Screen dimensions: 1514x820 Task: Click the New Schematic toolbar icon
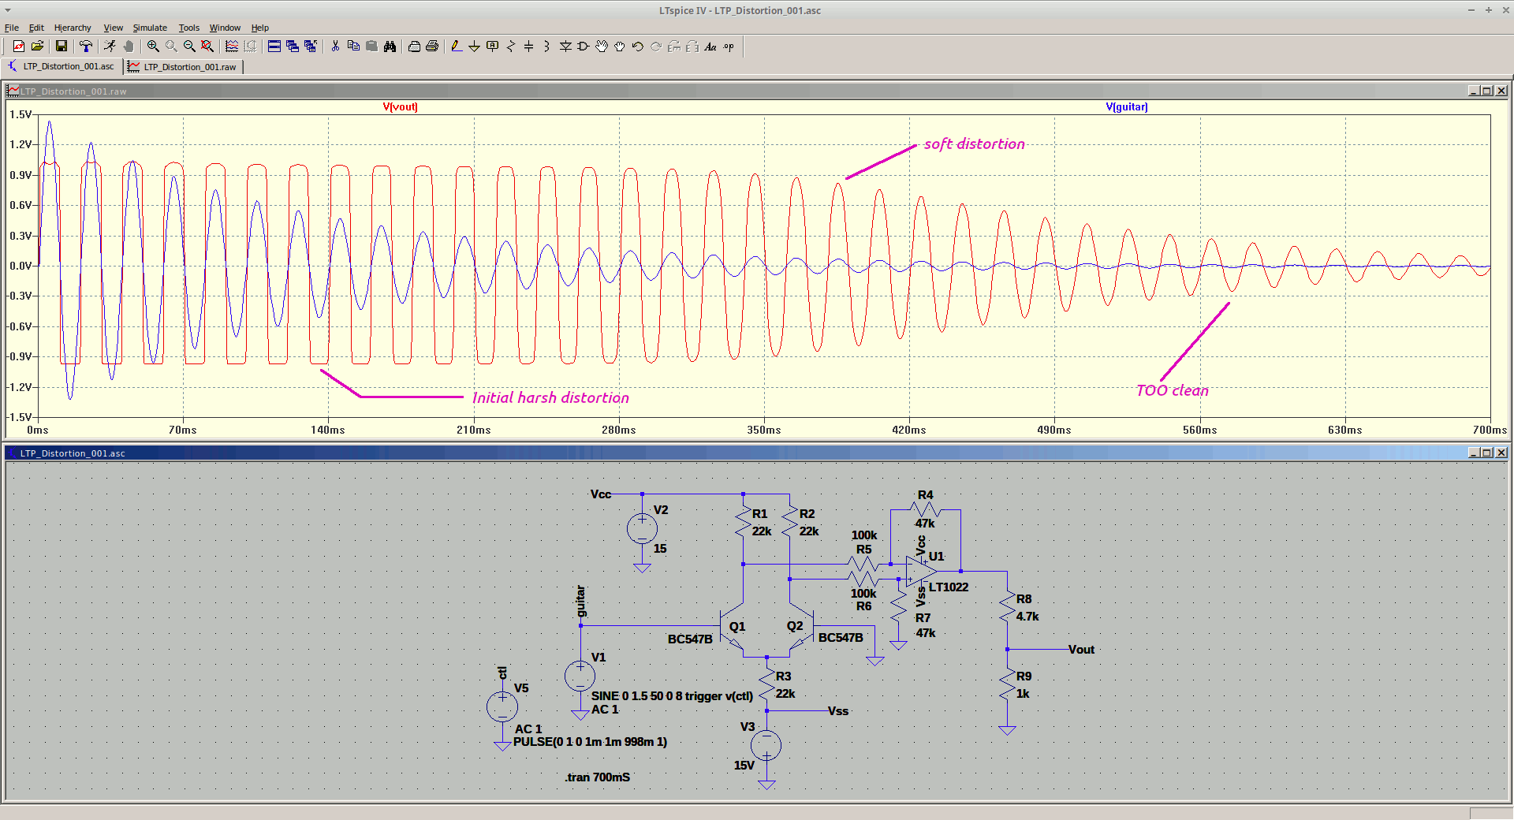coord(19,47)
